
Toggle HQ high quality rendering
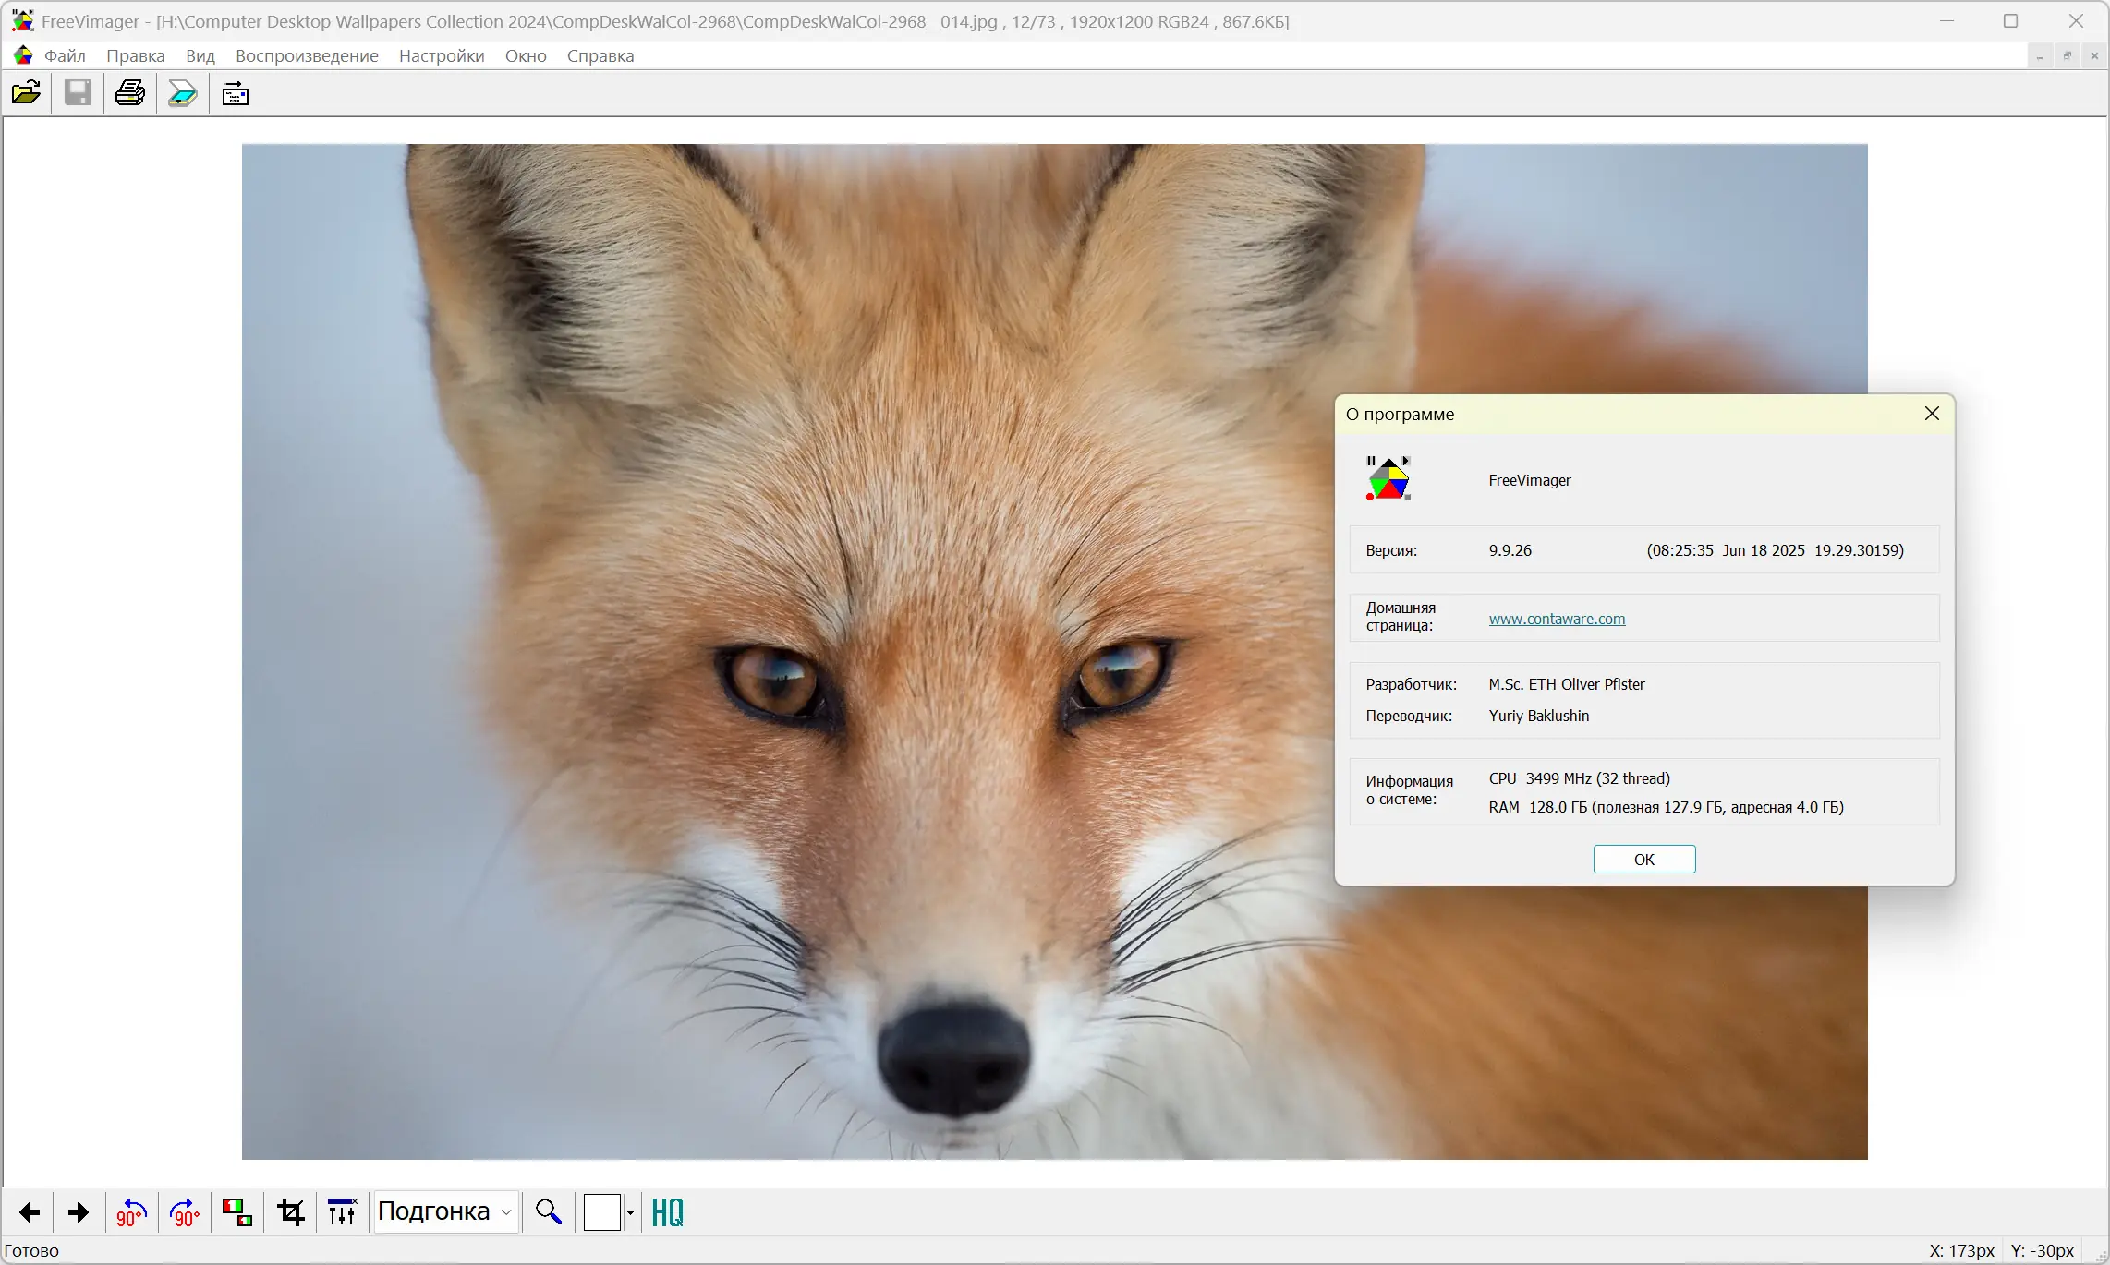668,1212
